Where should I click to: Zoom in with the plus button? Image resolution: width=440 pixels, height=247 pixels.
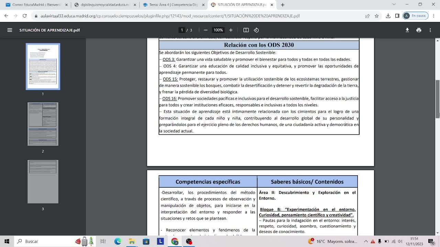point(231,30)
